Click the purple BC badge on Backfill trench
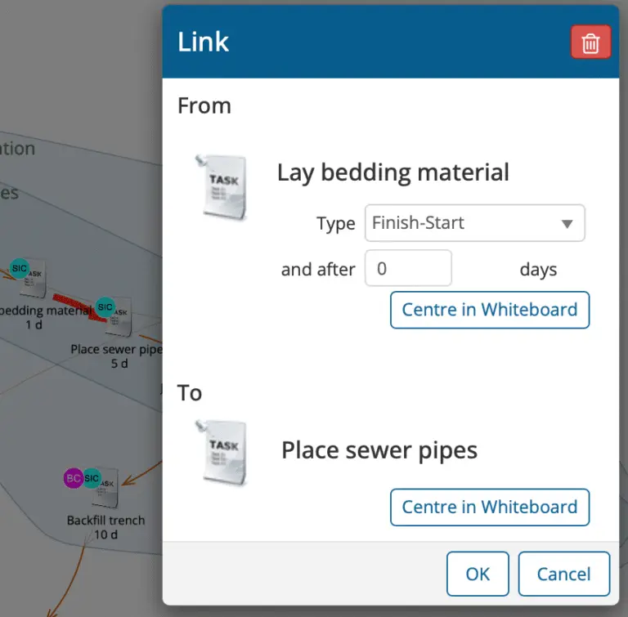 (74, 478)
